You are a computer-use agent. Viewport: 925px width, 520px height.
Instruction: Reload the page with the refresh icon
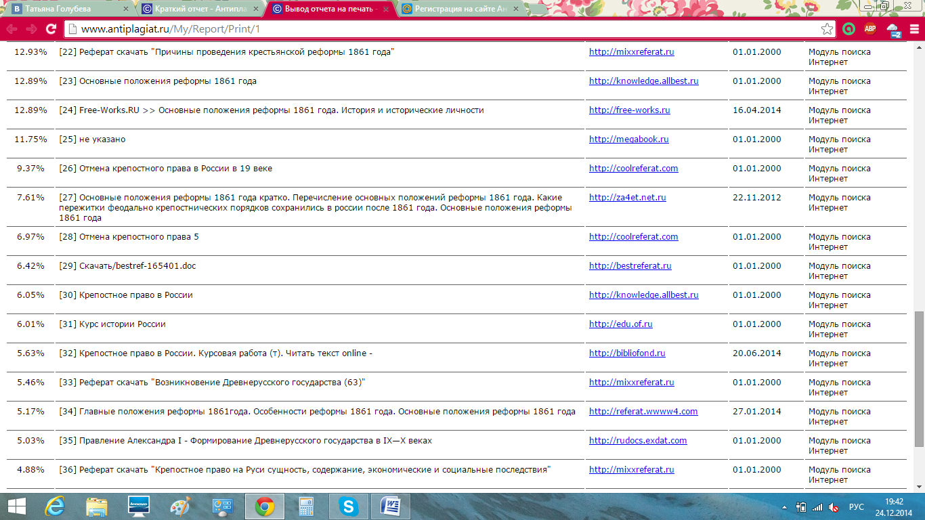(x=51, y=29)
